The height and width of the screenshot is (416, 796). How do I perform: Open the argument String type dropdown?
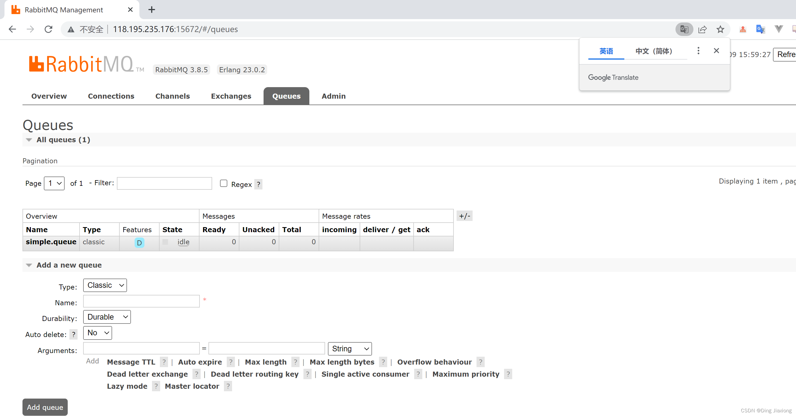[350, 349]
